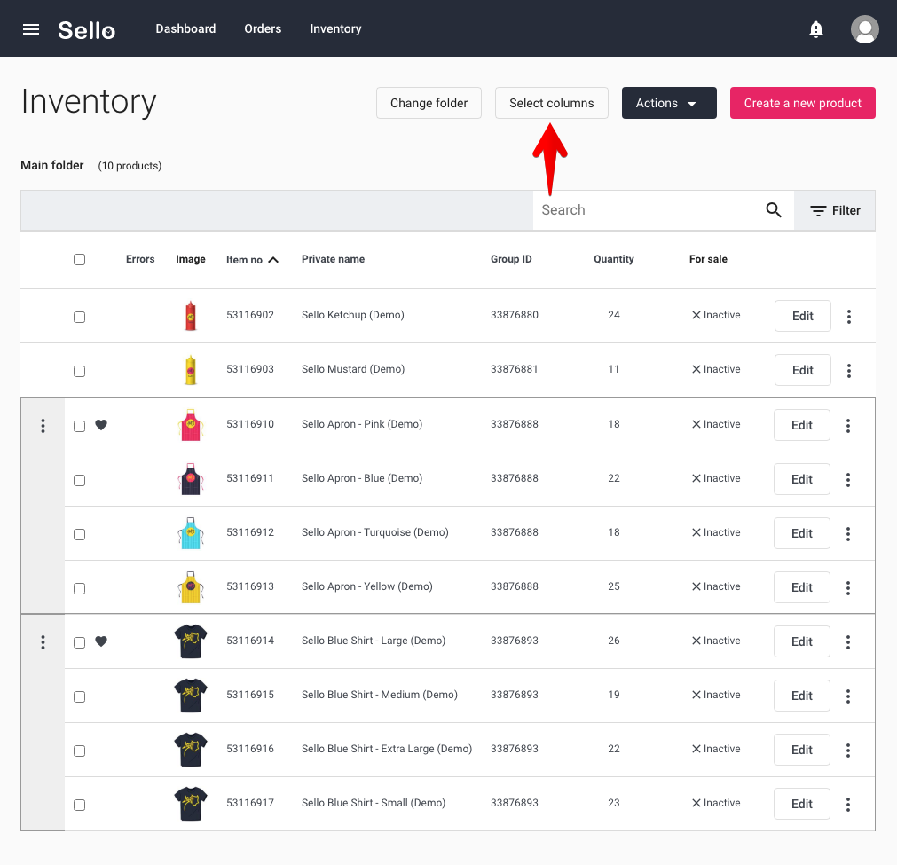Image resolution: width=897 pixels, height=865 pixels.
Task: Click the Inactive status for Sello Ketchup
Action: (x=716, y=315)
